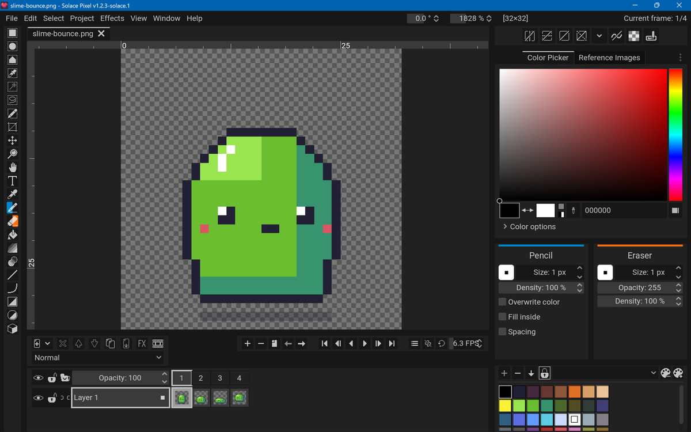The height and width of the screenshot is (432, 691).
Task: Expand the tool options chevron dropdown
Action: pos(599,36)
